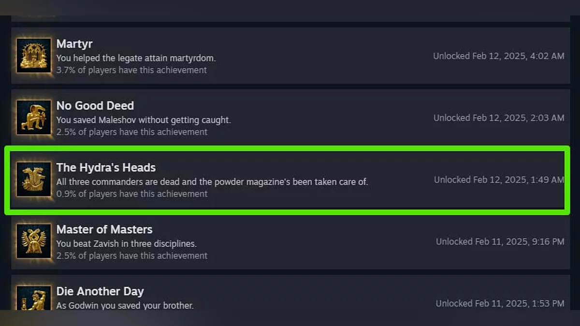Viewport: 580px width, 326px height.
Task: Click the 'saved Maleshov without getting caught' description
Action: click(144, 120)
